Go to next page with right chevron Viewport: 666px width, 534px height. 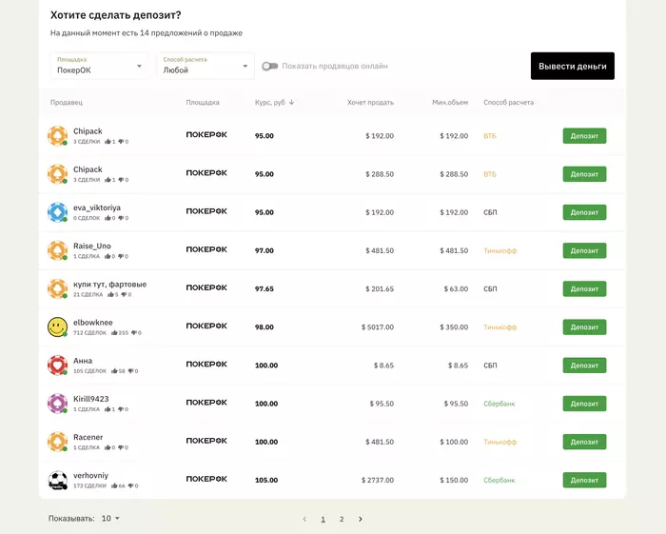(x=361, y=519)
